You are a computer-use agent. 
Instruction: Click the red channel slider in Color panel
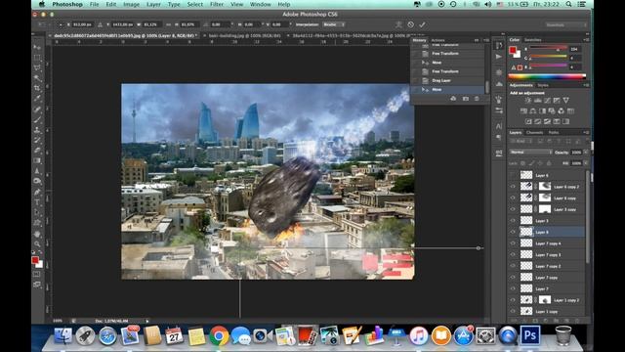coord(548,49)
